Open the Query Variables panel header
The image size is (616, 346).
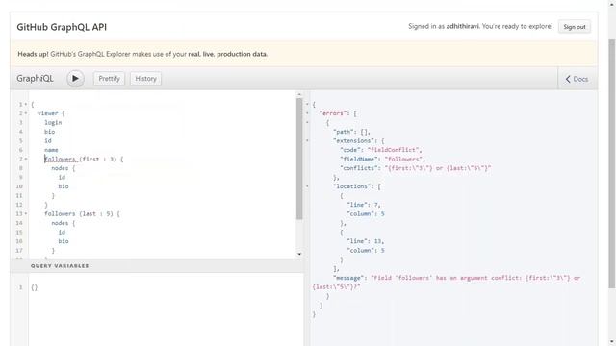pos(157,266)
